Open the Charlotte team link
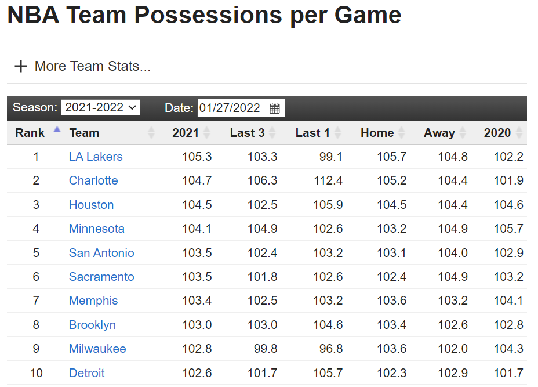This screenshot has width=538, height=387. [x=93, y=180]
